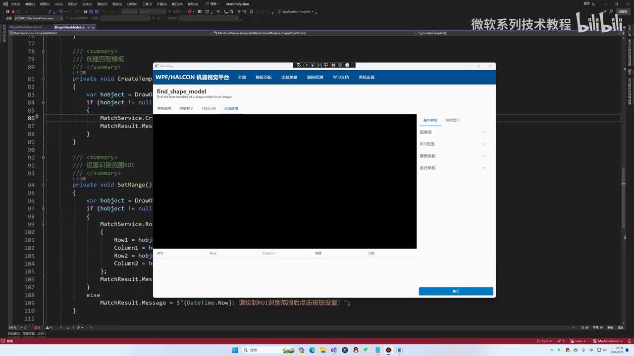This screenshot has height=356, width=634.
Task: Expand the 图像源 section
Action: pyautogui.click(x=453, y=132)
